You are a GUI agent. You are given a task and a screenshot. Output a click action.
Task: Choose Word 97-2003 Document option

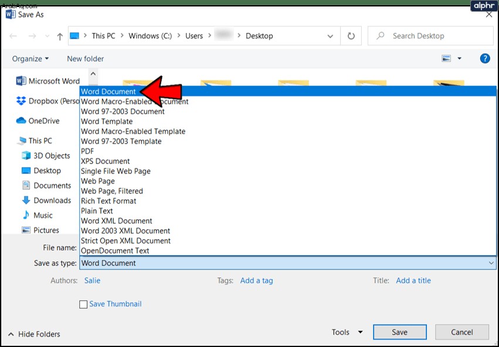288,111
